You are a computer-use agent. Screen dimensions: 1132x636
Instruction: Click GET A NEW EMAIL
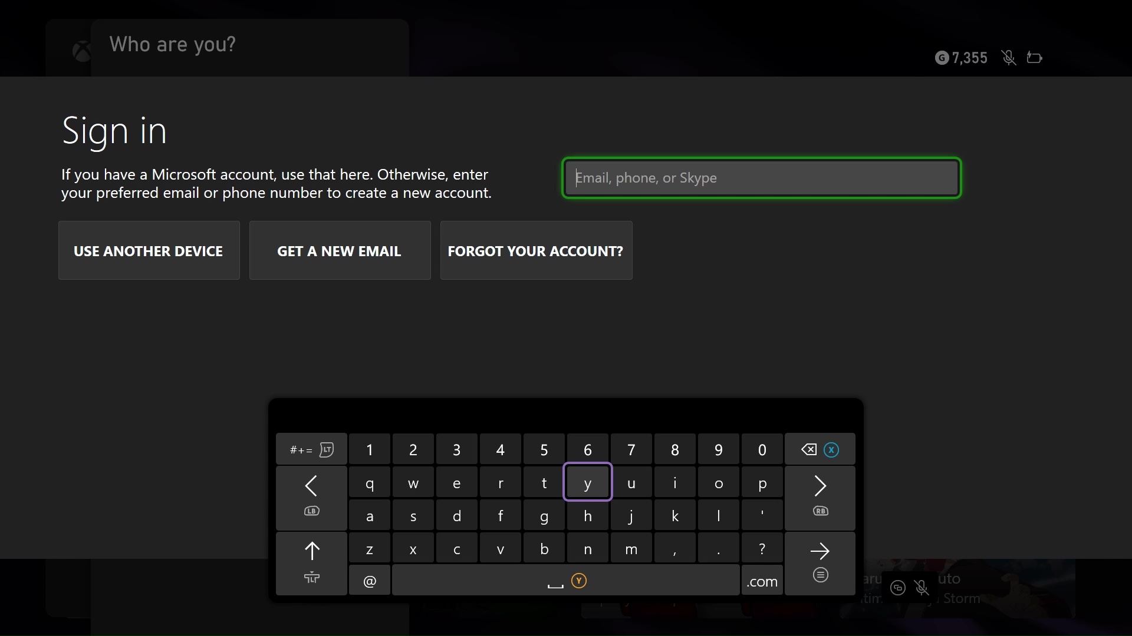point(340,250)
